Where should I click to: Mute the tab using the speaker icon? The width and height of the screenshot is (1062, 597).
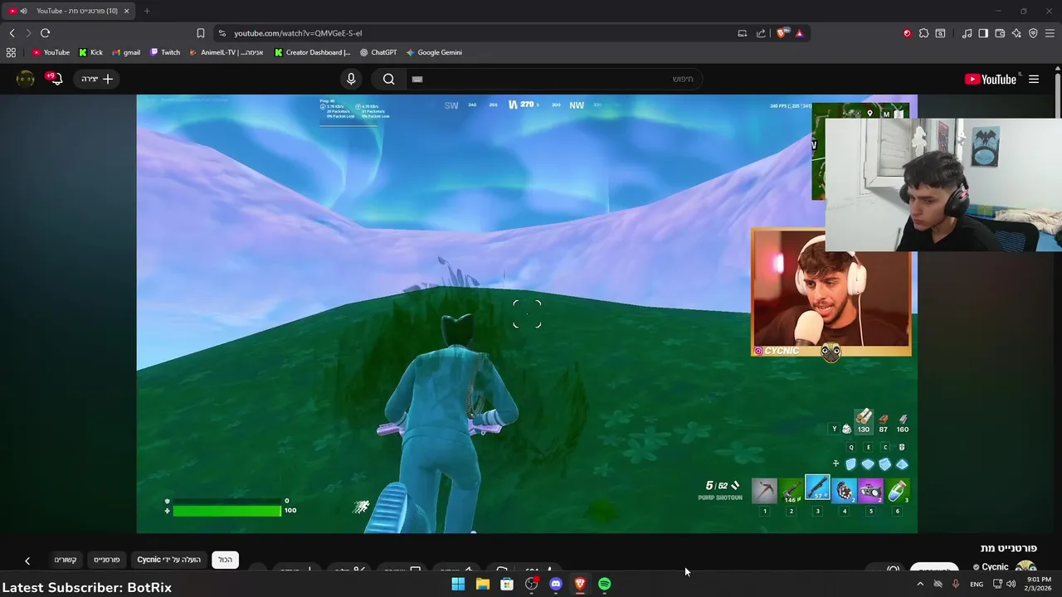(23, 11)
